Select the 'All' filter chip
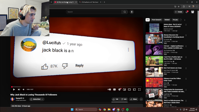The image size is (199, 112). point(148,20)
